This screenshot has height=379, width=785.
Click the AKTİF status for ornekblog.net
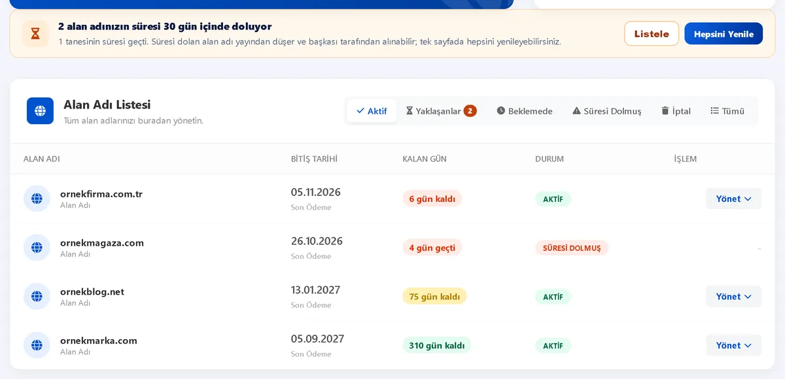[553, 297]
